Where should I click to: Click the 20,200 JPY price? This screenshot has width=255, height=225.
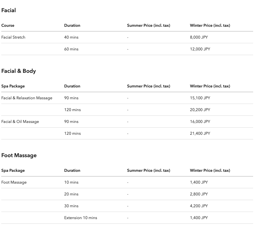(x=200, y=110)
